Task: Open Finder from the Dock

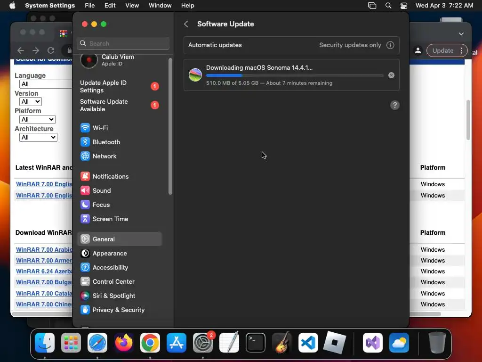Action: (45, 343)
